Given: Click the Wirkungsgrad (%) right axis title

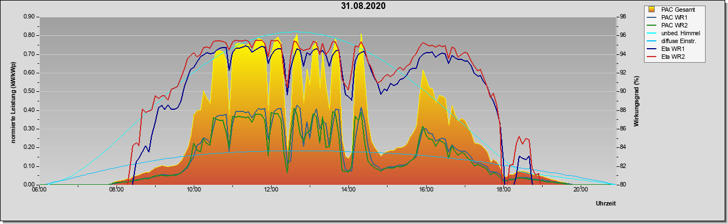Looking at the screenshot, I should 637,101.
